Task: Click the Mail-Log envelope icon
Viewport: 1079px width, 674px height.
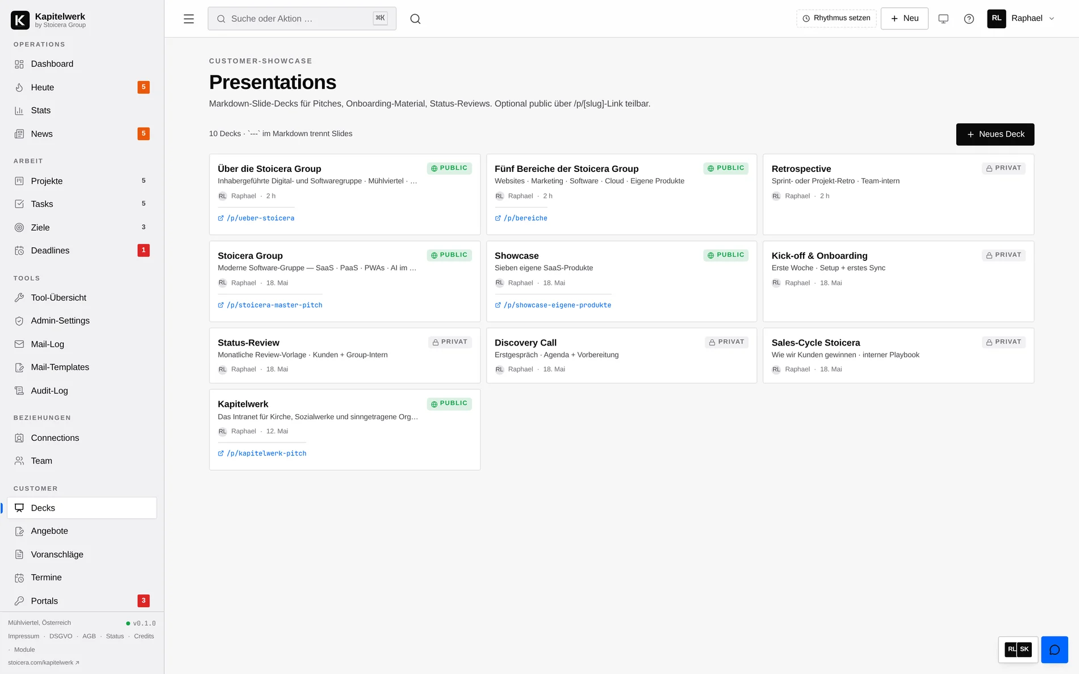Action: pos(19,344)
